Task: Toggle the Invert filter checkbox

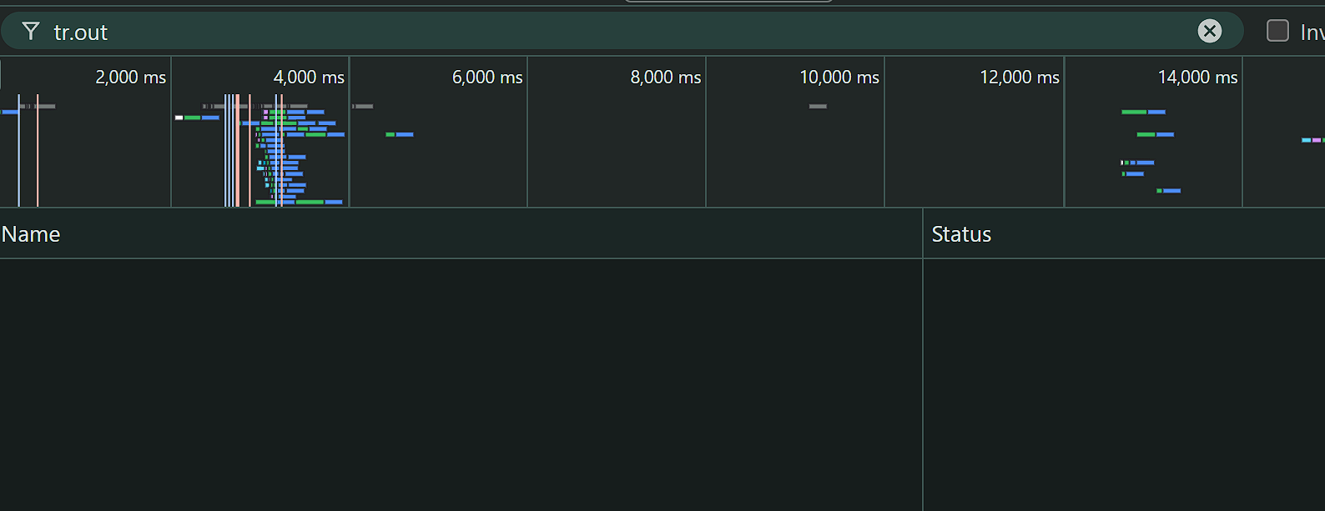Action: point(1277,31)
